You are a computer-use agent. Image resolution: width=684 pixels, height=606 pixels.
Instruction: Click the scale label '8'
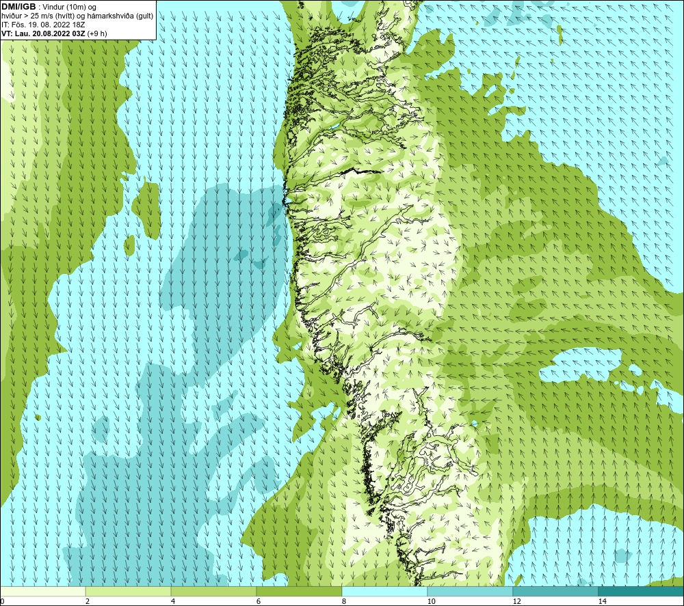coord(344,602)
